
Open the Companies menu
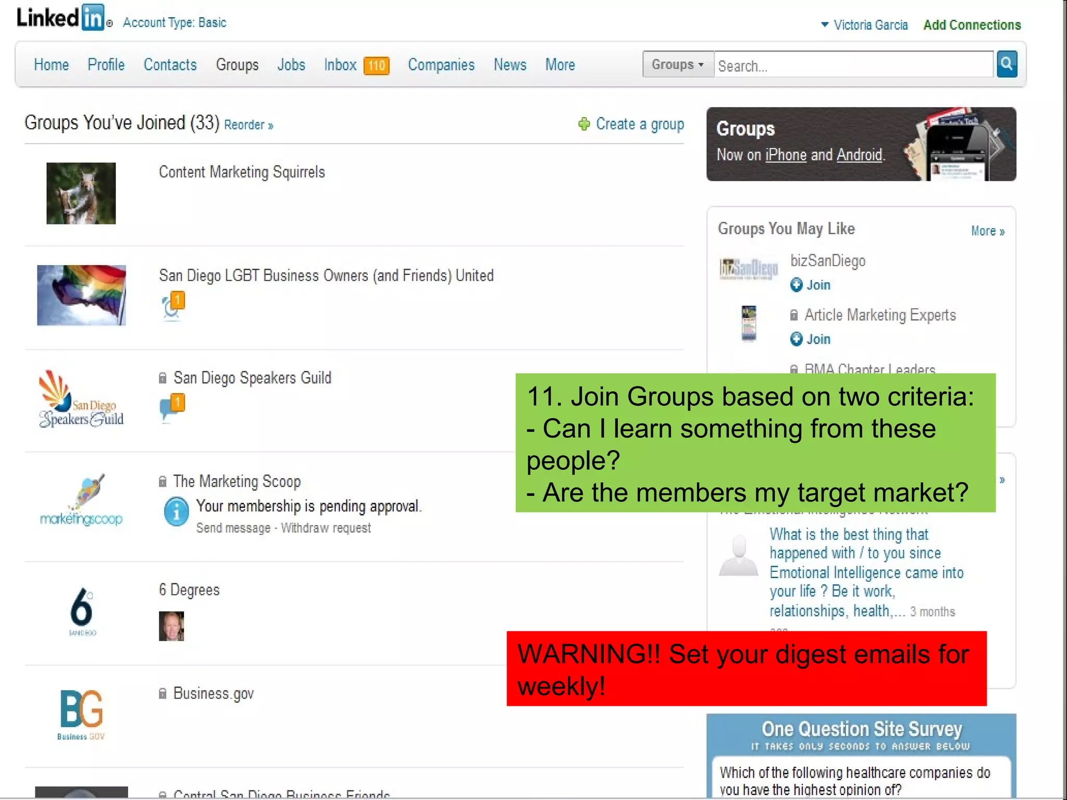coord(441,65)
